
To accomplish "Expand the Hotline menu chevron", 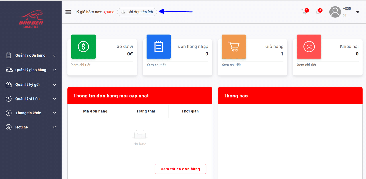I will (x=55, y=127).
